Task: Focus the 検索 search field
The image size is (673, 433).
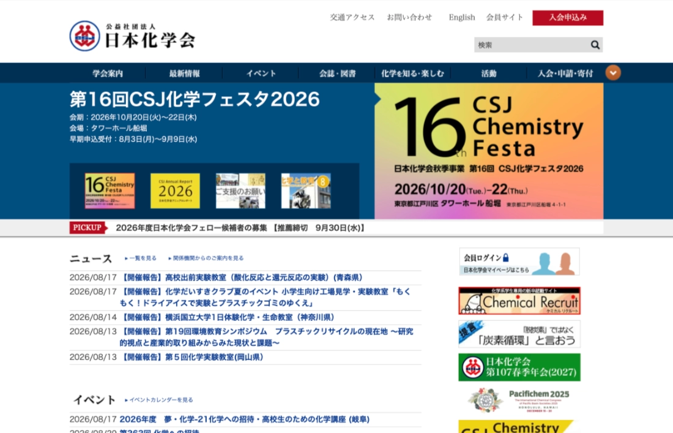Action: (531, 45)
